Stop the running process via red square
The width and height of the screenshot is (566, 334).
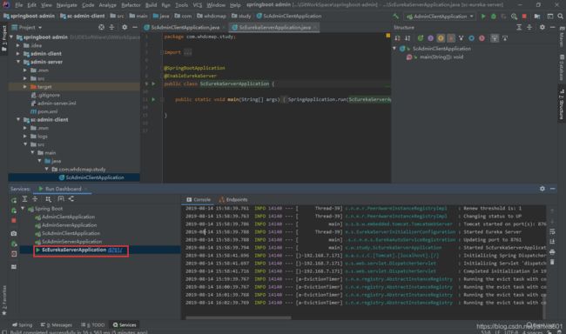[524, 17]
